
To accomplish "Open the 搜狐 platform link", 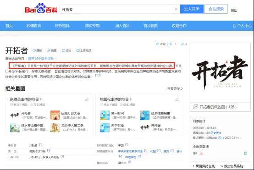I will pyautogui.click(x=166, y=151).
